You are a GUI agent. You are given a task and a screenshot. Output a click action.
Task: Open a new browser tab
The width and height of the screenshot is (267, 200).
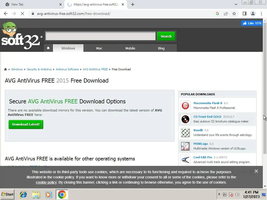coord(133,4)
